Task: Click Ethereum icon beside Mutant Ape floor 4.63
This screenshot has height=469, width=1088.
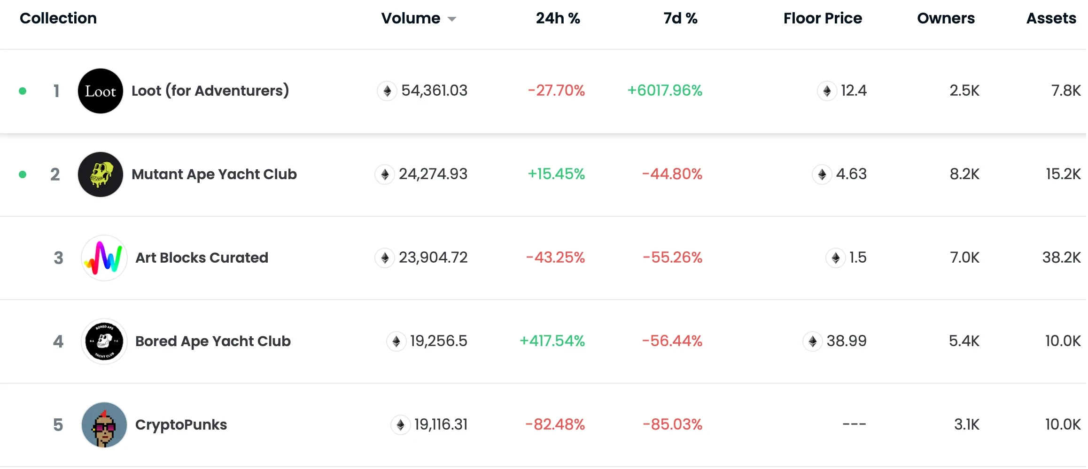Action: pos(822,174)
